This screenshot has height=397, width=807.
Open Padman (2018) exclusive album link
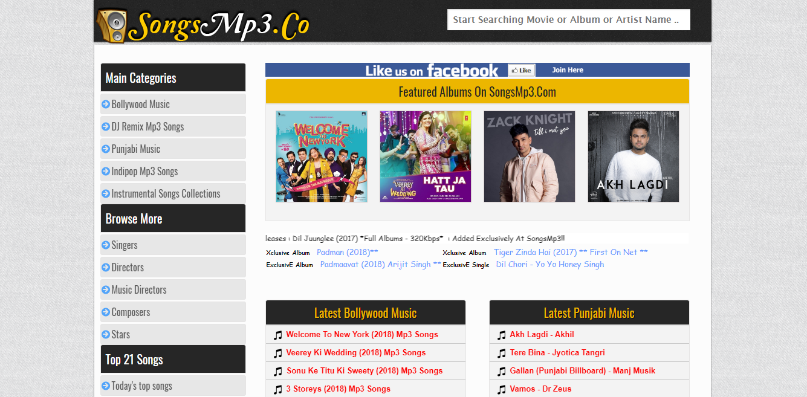point(348,252)
